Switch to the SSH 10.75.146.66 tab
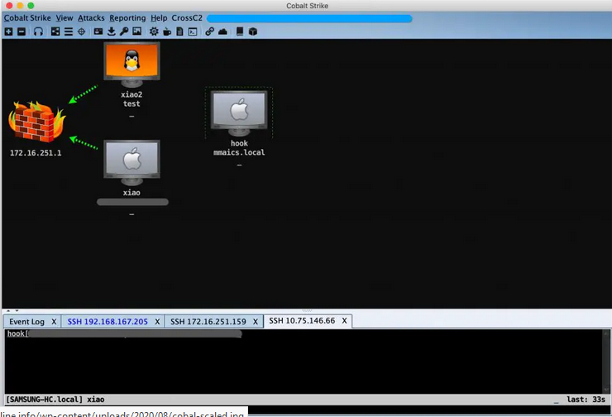This screenshot has height=417, width=612. point(302,320)
